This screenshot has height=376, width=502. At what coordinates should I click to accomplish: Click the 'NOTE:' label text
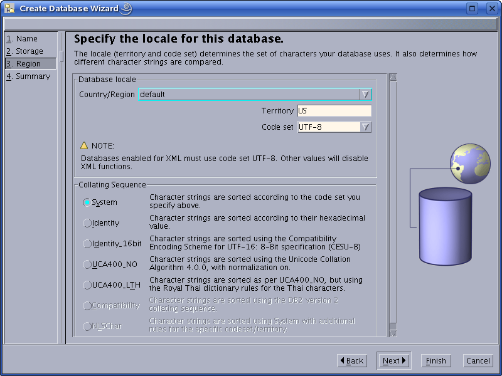click(x=103, y=146)
